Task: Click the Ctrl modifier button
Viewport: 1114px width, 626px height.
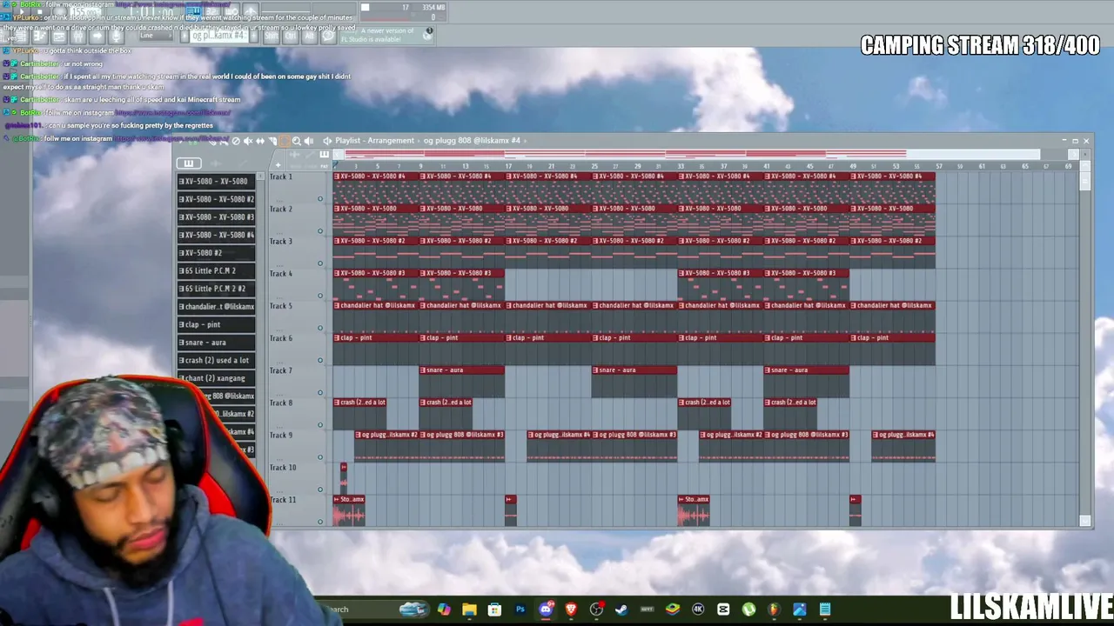Action: [289, 36]
